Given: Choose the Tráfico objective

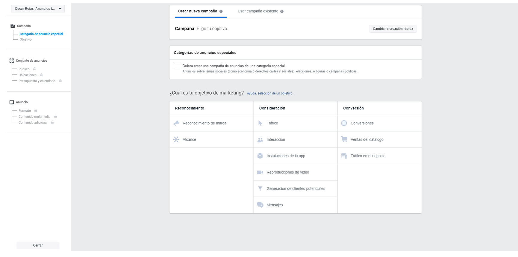Looking at the screenshot, I should [296, 123].
